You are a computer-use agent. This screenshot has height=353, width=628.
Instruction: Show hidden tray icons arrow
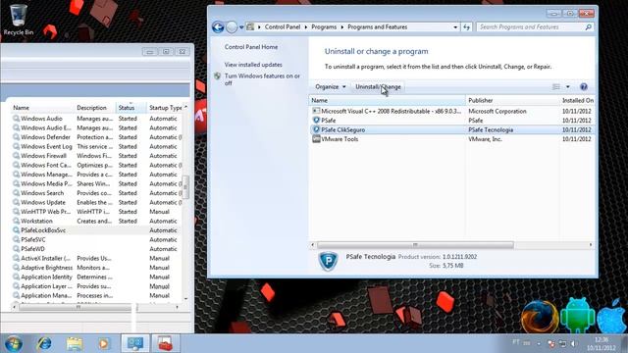[x=539, y=344]
